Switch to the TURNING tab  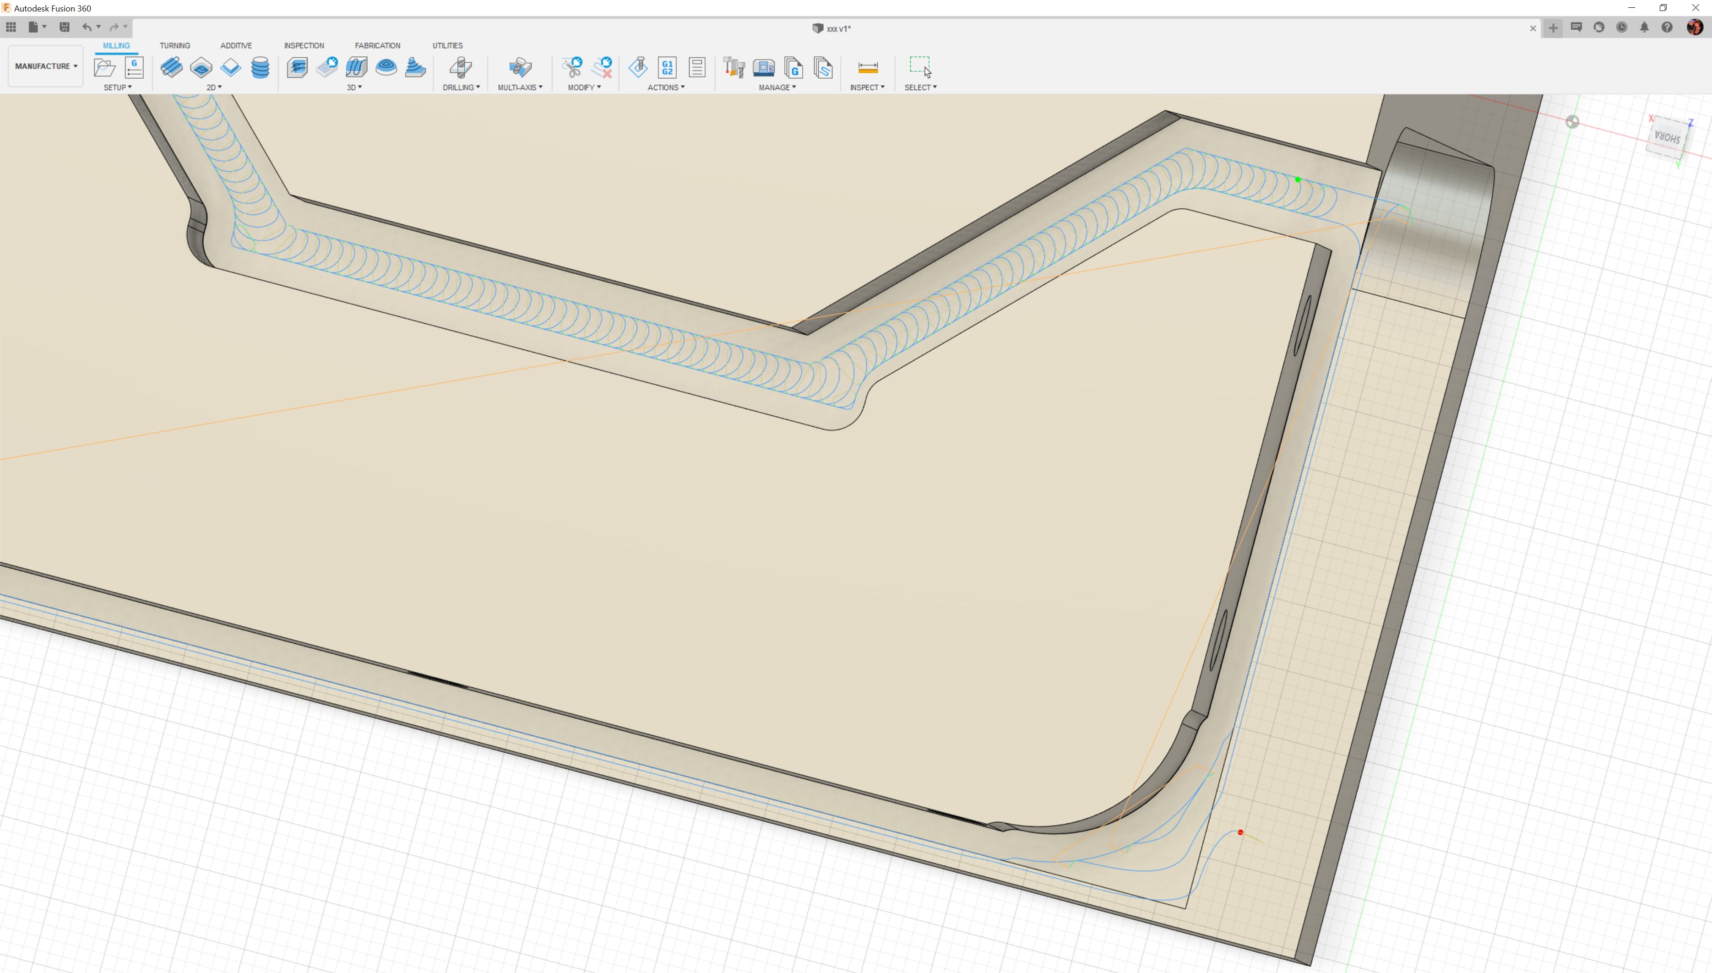click(174, 45)
